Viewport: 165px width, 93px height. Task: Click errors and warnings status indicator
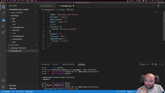pos(20,91)
